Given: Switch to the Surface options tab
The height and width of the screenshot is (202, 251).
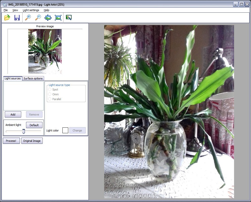Looking at the screenshot, I should click(x=33, y=78).
